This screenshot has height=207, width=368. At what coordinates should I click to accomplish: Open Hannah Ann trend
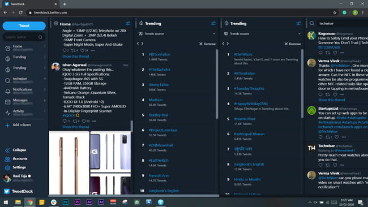coord(159,175)
